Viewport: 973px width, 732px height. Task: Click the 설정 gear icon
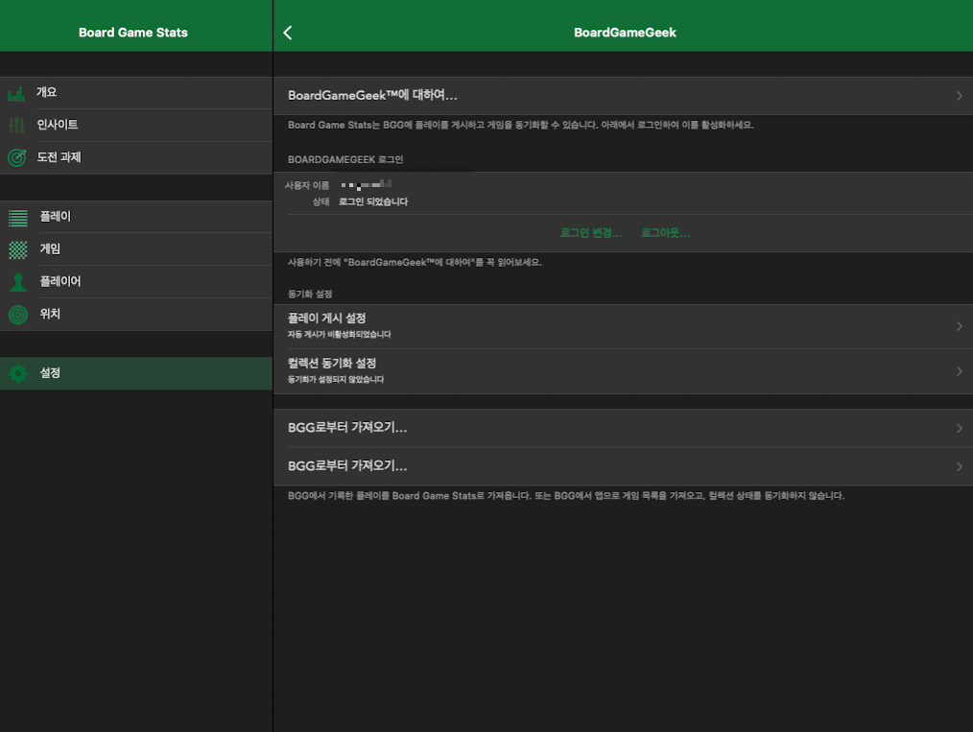pyautogui.click(x=18, y=373)
